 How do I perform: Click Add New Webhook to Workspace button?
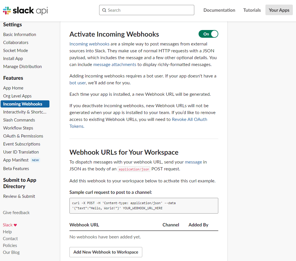106,252
